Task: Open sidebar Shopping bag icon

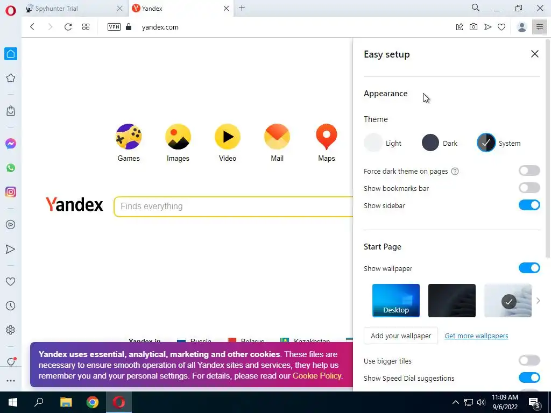Action: 11,111
